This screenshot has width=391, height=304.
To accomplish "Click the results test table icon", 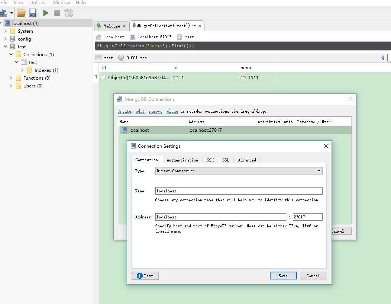I will (x=98, y=58).
